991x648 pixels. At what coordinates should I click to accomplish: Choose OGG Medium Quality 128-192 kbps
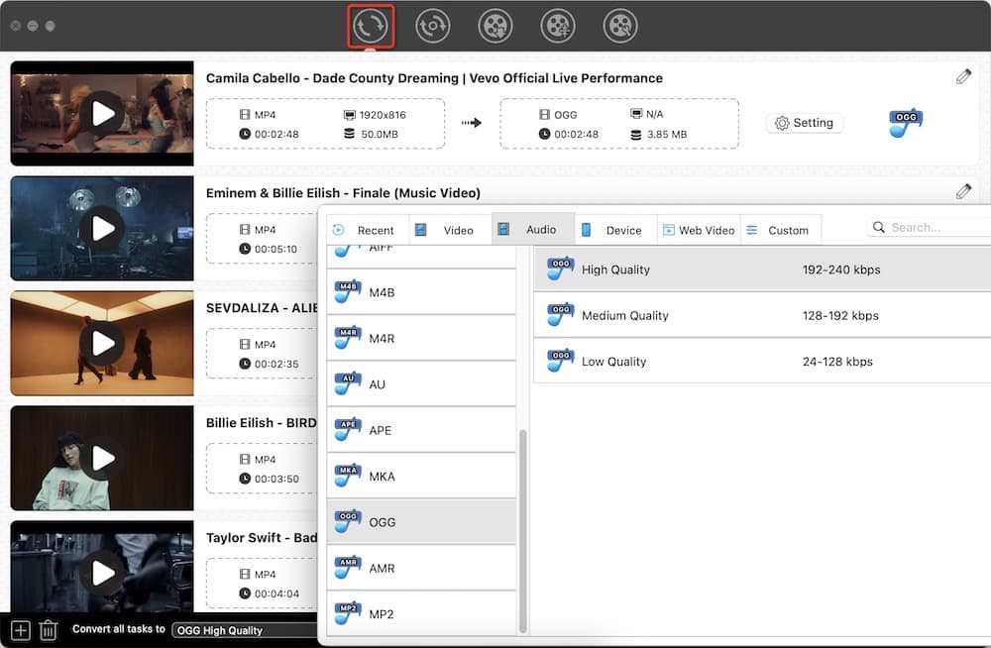(x=762, y=315)
